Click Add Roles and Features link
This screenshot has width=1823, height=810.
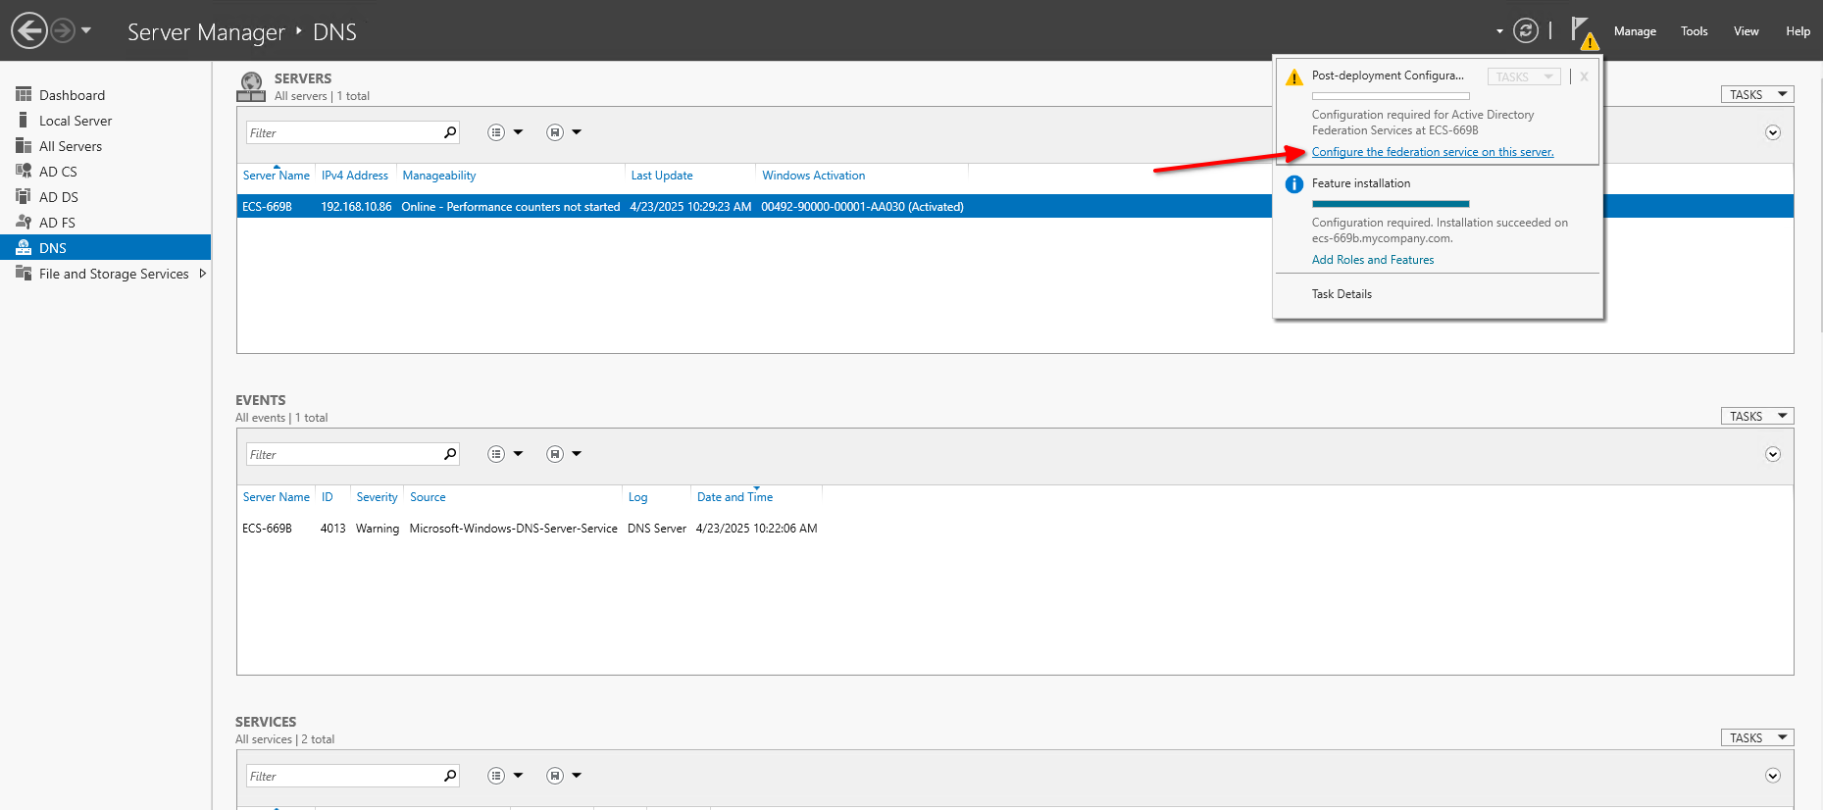(1372, 260)
